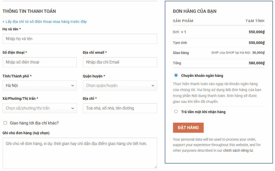Grab the order notes textarea resize handle

155,167
